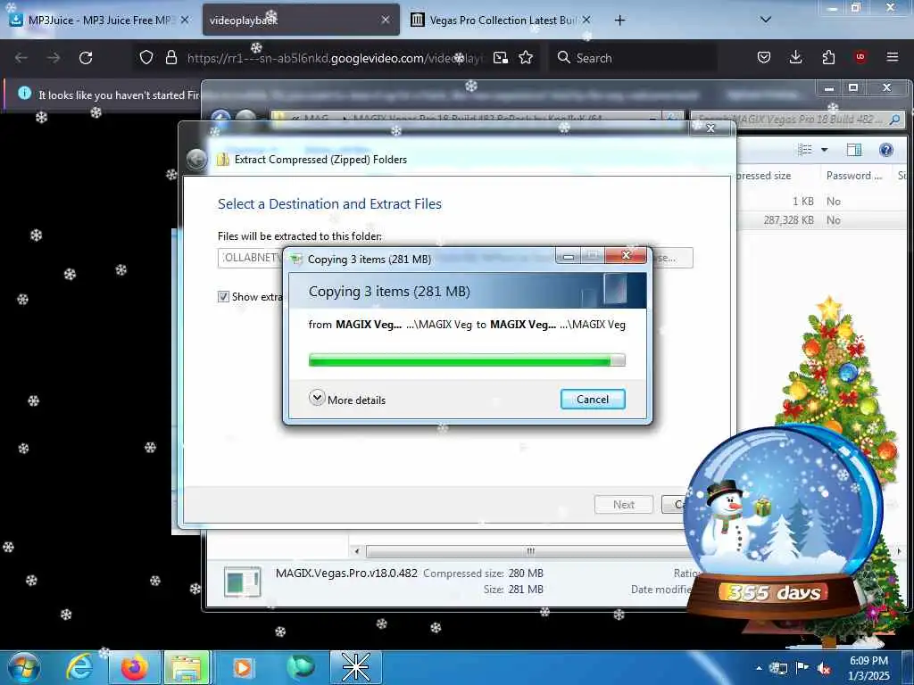The height and width of the screenshot is (685, 914).
Task: Open Firefox downloads panel
Action: pyautogui.click(x=795, y=57)
